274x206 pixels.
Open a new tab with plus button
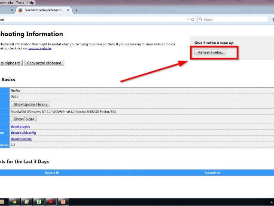click(x=76, y=10)
